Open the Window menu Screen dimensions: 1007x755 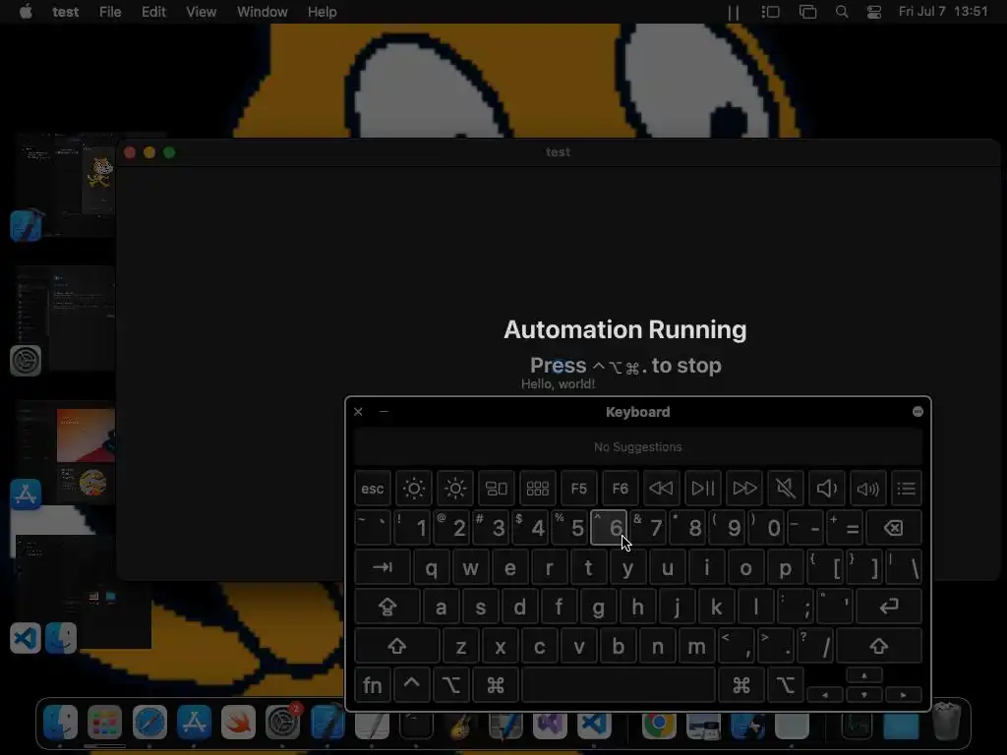point(262,12)
